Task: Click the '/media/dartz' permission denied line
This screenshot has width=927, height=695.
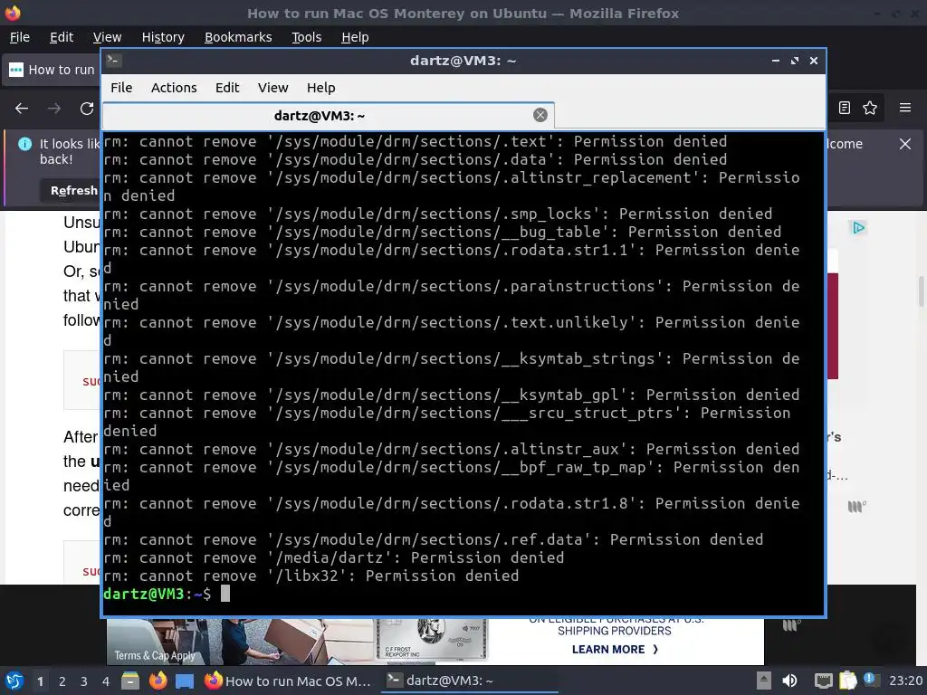Action: click(333, 557)
